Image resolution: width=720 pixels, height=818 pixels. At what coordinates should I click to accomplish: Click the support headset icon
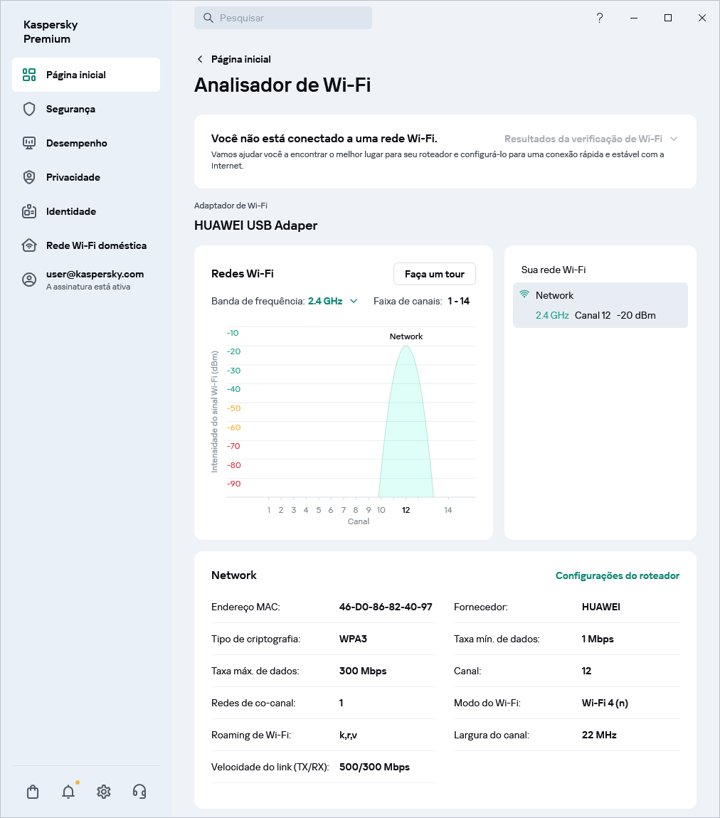coord(139,791)
